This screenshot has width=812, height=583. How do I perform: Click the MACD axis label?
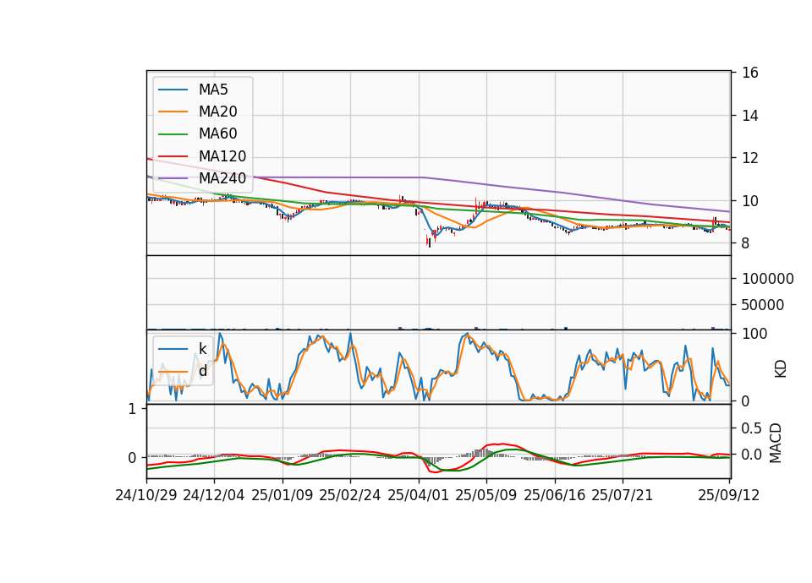776,443
